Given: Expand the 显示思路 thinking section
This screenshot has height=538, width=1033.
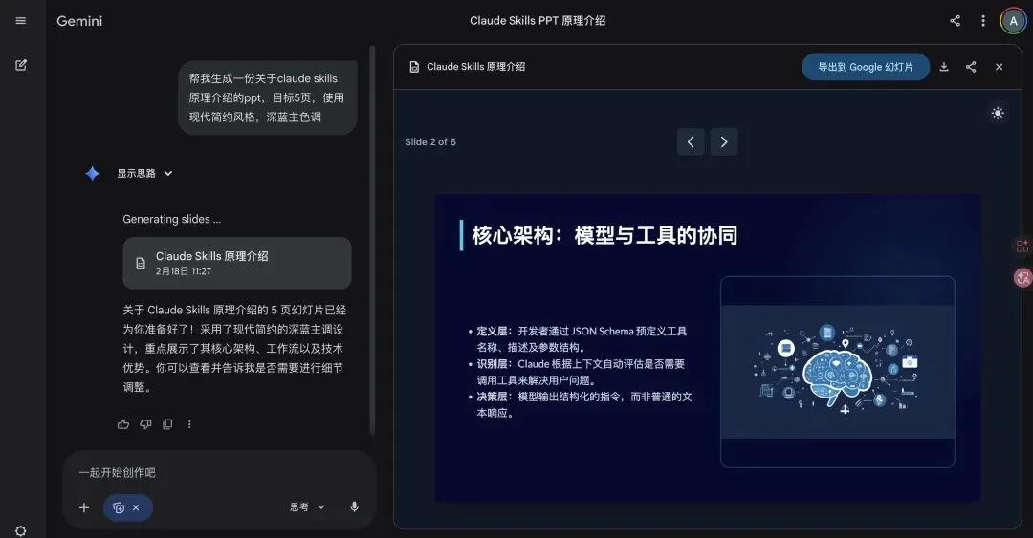Looking at the screenshot, I should click(x=144, y=173).
